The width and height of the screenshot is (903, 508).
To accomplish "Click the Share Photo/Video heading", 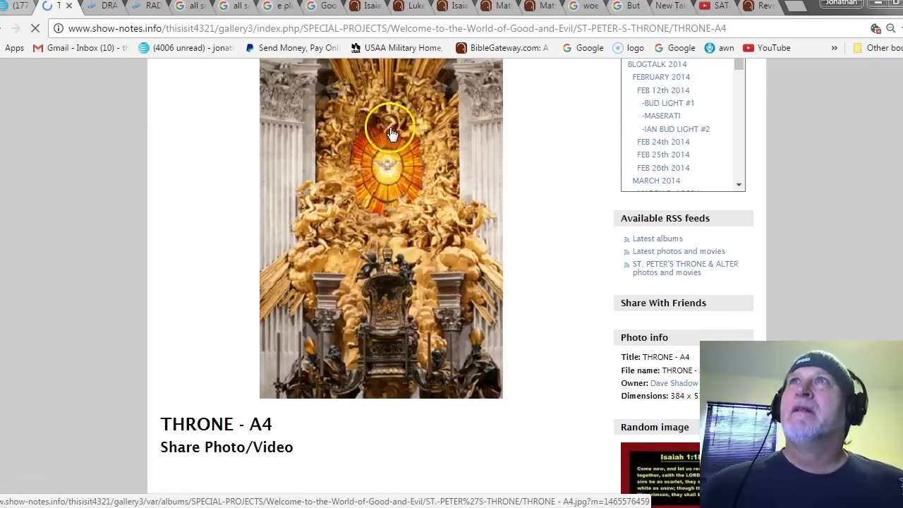I will tap(226, 447).
